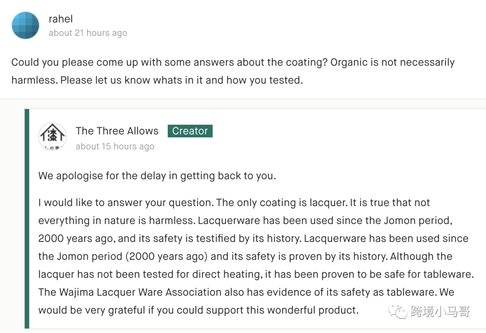Click "Organic is not necessarily" phrase
This screenshot has height=333, width=486.
click(x=392, y=62)
